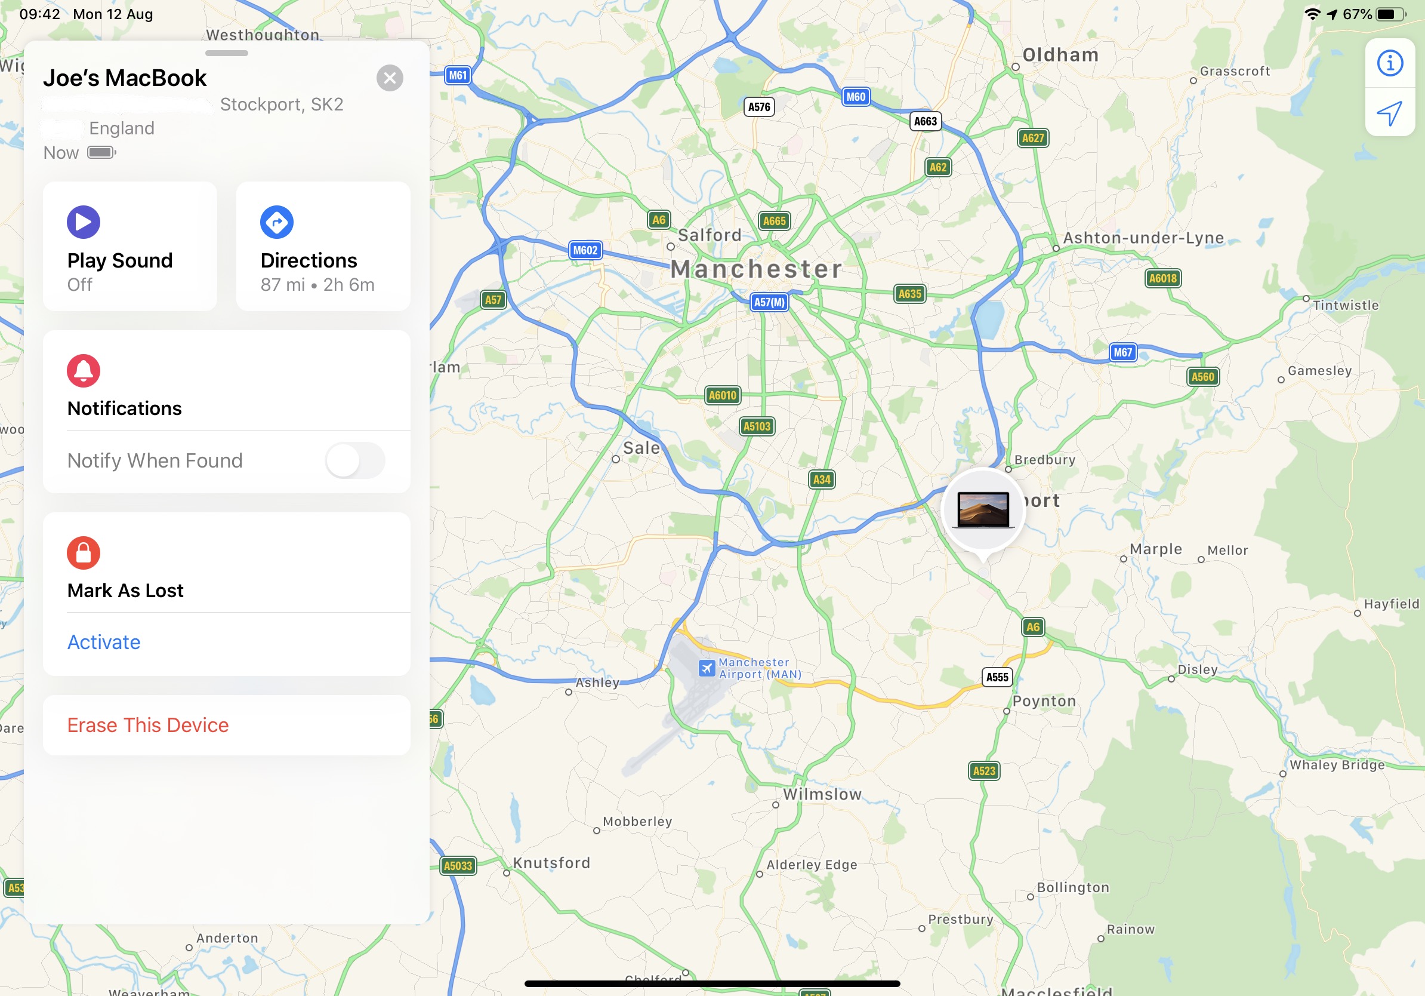The image size is (1425, 996).
Task: Click the M602 motorway shield
Action: (585, 250)
